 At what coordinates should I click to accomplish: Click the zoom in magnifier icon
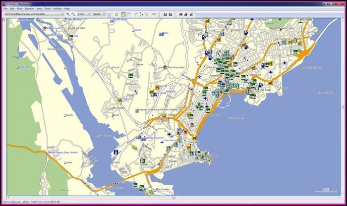68,14
